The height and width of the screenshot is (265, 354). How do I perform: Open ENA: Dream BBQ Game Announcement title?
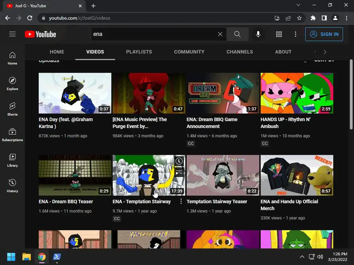click(212, 123)
